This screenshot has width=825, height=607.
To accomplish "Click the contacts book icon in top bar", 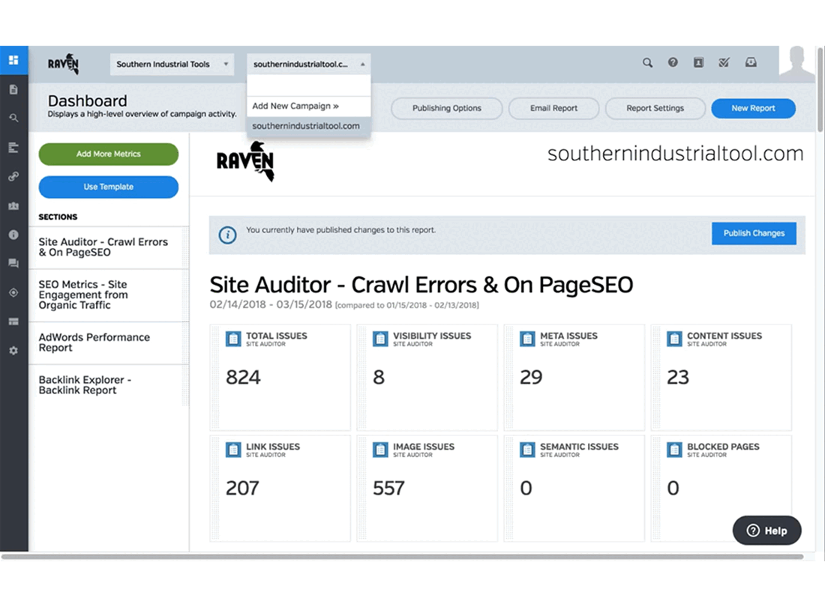I will tap(698, 62).
